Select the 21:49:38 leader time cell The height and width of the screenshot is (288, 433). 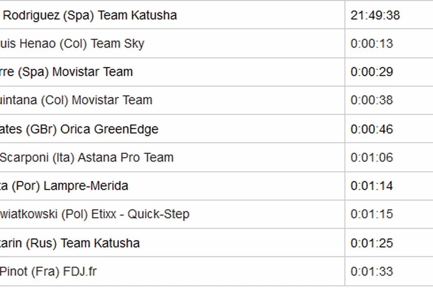[375, 15]
